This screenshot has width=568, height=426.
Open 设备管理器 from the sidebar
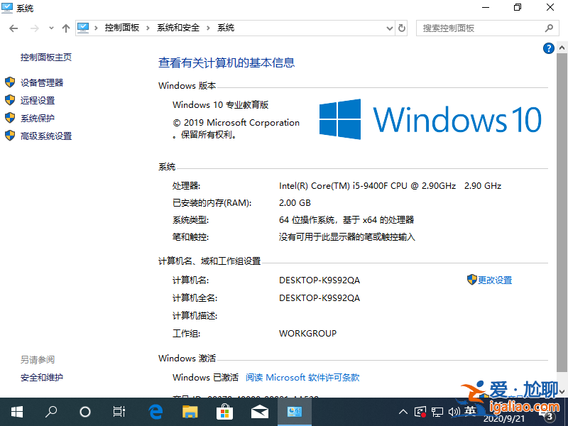coord(43,82)
